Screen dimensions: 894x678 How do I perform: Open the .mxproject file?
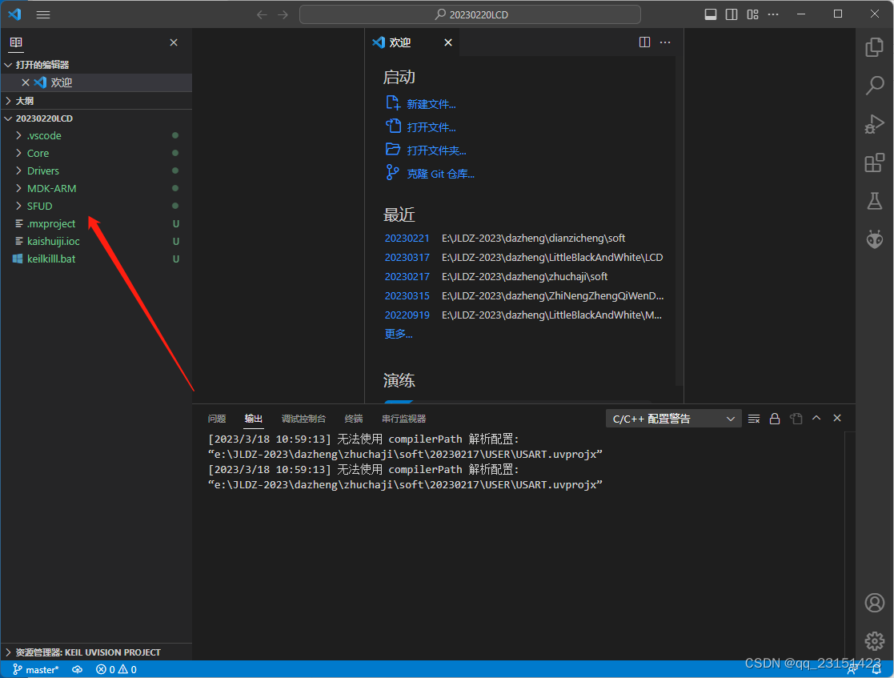(x=96, y=224)
